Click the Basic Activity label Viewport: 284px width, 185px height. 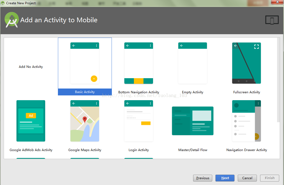click(x=85, y=92)
